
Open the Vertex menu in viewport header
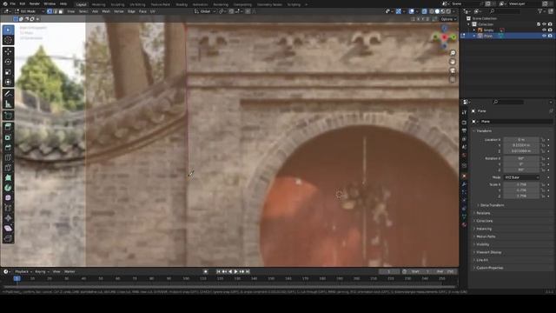coord(119,11)
